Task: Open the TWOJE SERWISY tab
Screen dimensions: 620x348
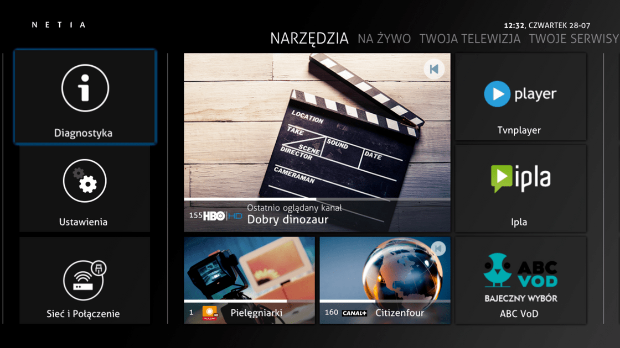Action: click(573, 39)
